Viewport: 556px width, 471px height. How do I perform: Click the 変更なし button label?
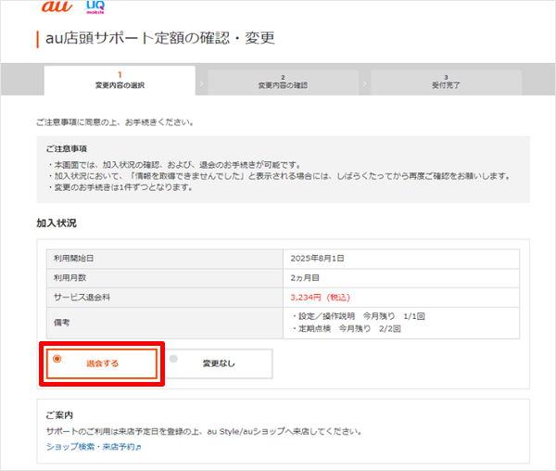[x=219, y=363]
